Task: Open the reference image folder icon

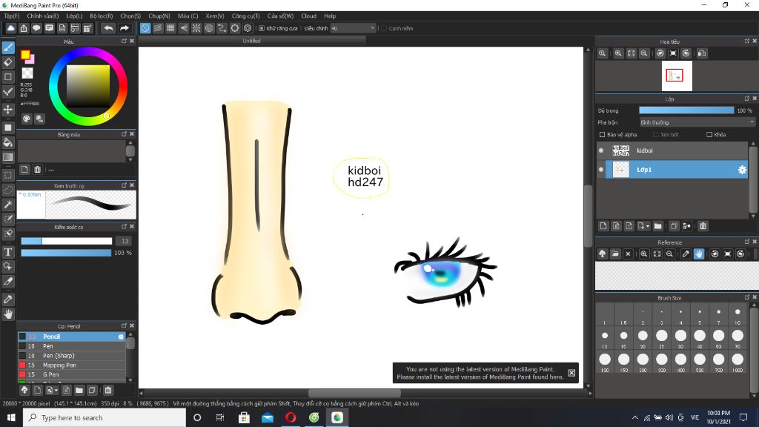Action: [x=615, y=254]
